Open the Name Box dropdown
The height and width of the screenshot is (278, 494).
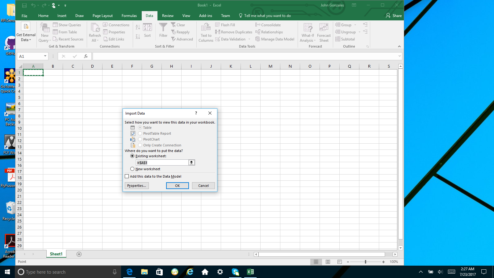click(44, 56)
